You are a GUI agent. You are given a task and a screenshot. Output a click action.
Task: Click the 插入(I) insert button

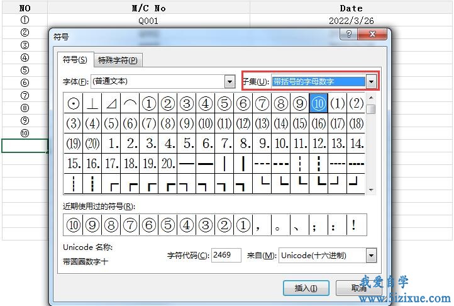(x=306, y=288)
